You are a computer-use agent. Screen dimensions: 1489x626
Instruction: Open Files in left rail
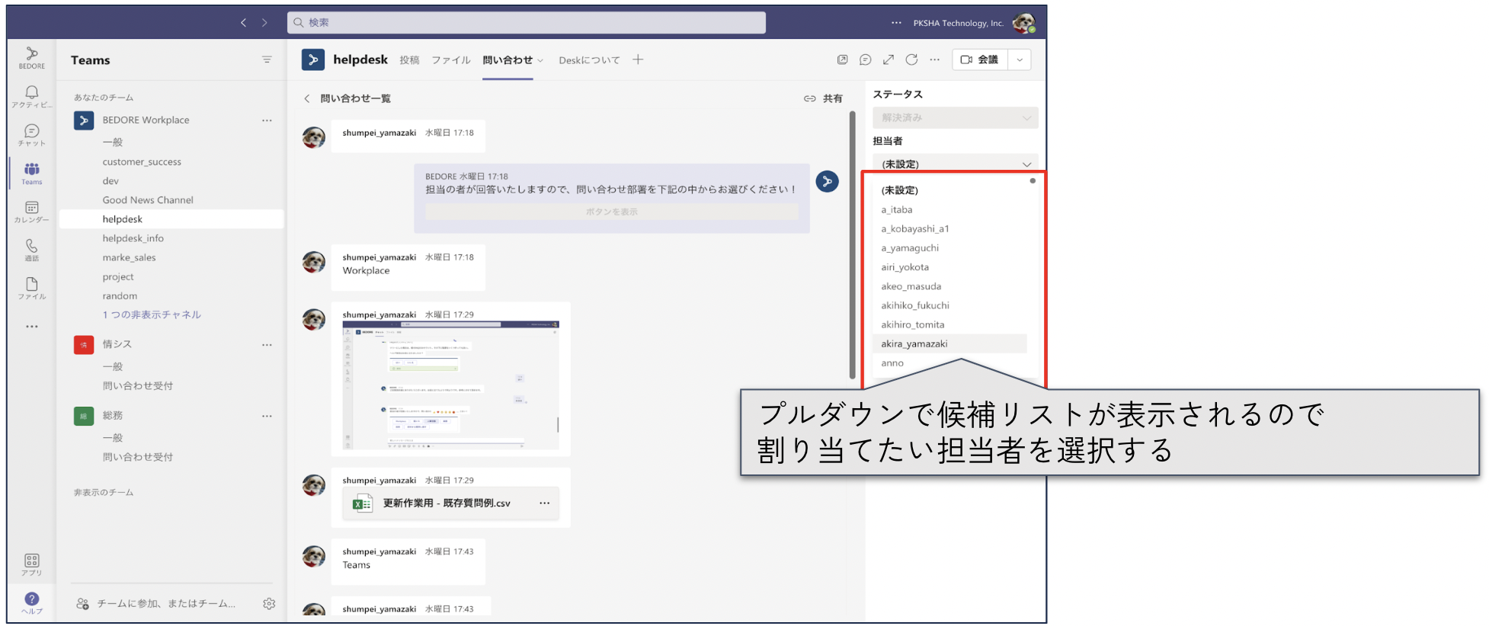[31, 288]
